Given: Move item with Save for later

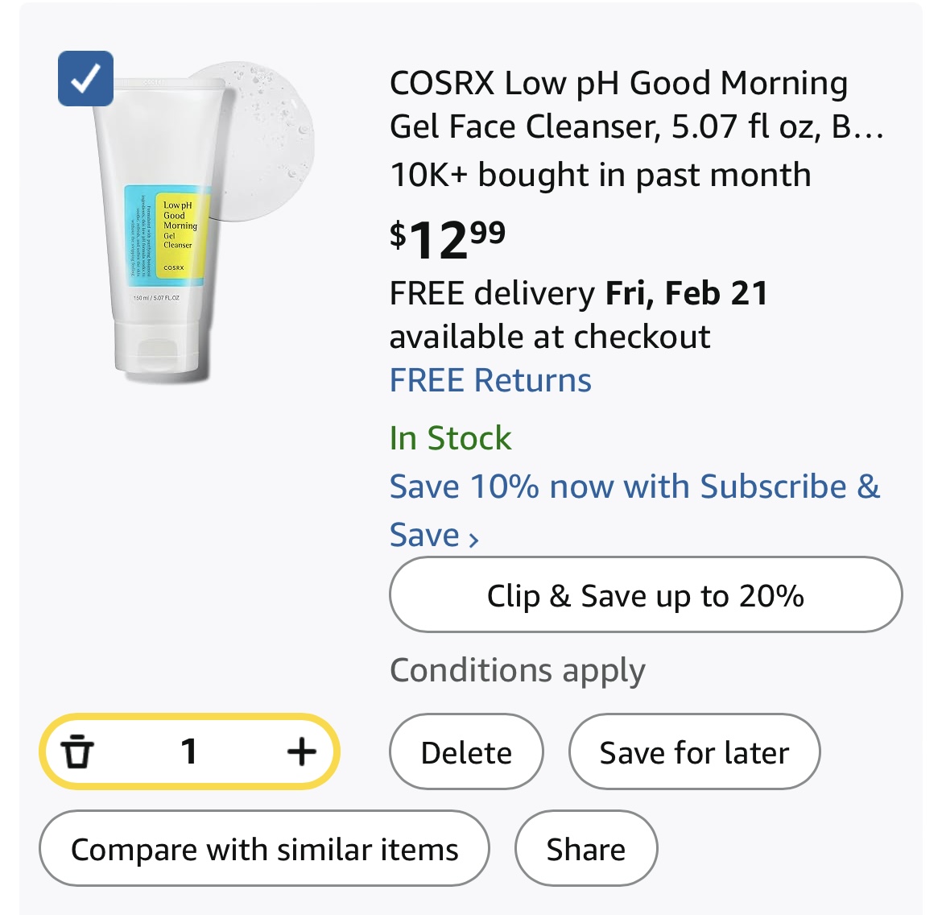Looking at the screenshot, I should click(694, 752).
